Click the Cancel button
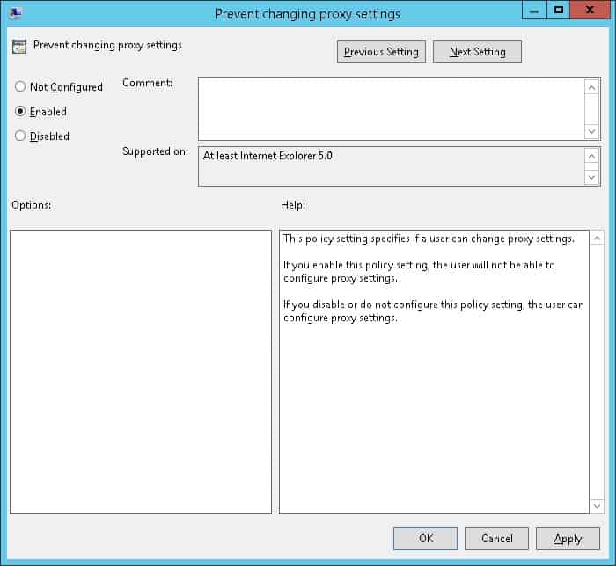This screenshot has height=566, width=616. click(x=496, y=539)
